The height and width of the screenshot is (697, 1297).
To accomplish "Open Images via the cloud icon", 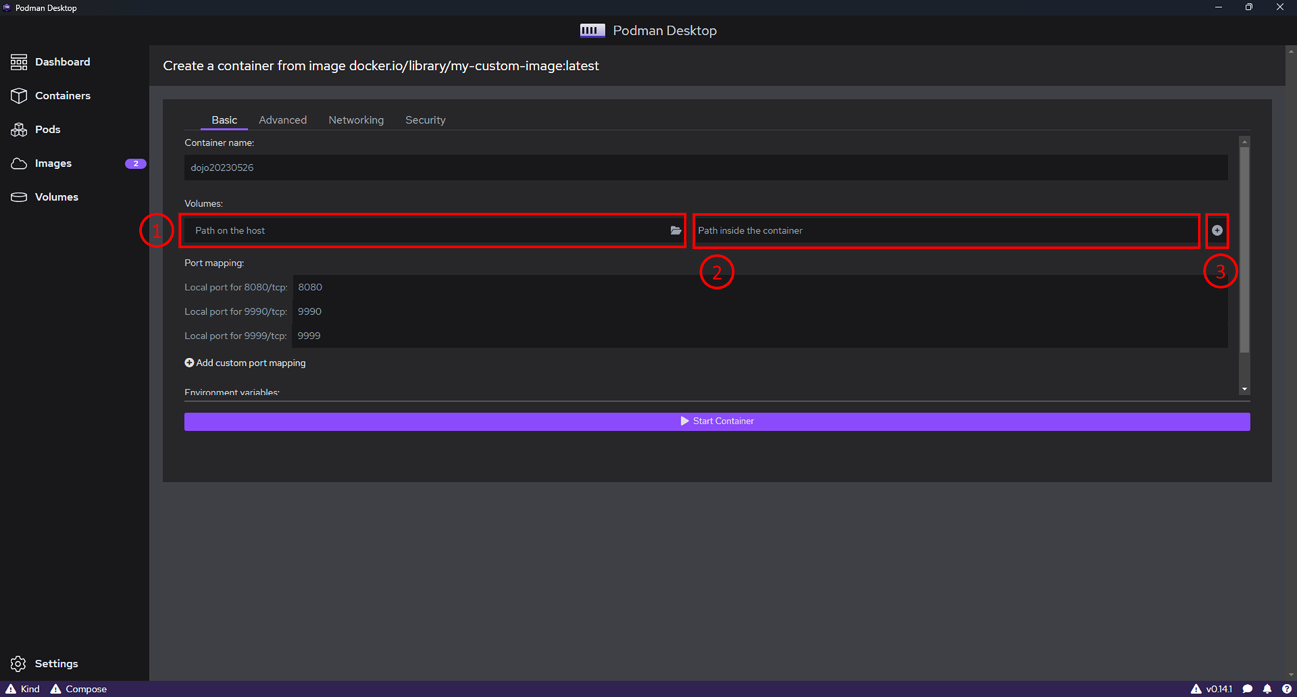I will 19,163.
